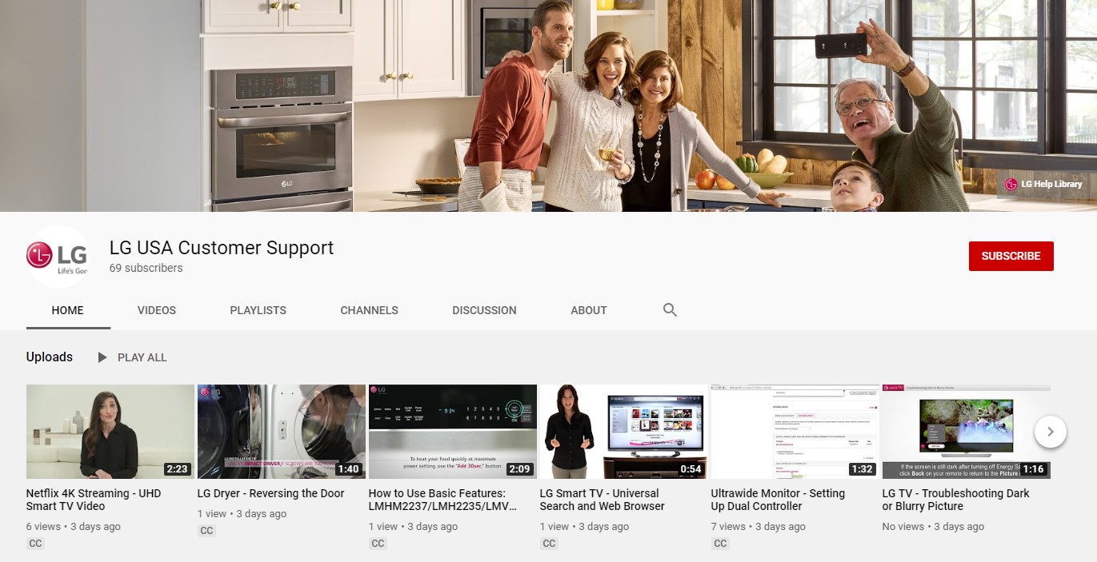Click the red SUBSCRIBE button
Viewport: 1097px width, 562px height.
coord(1011,256)
